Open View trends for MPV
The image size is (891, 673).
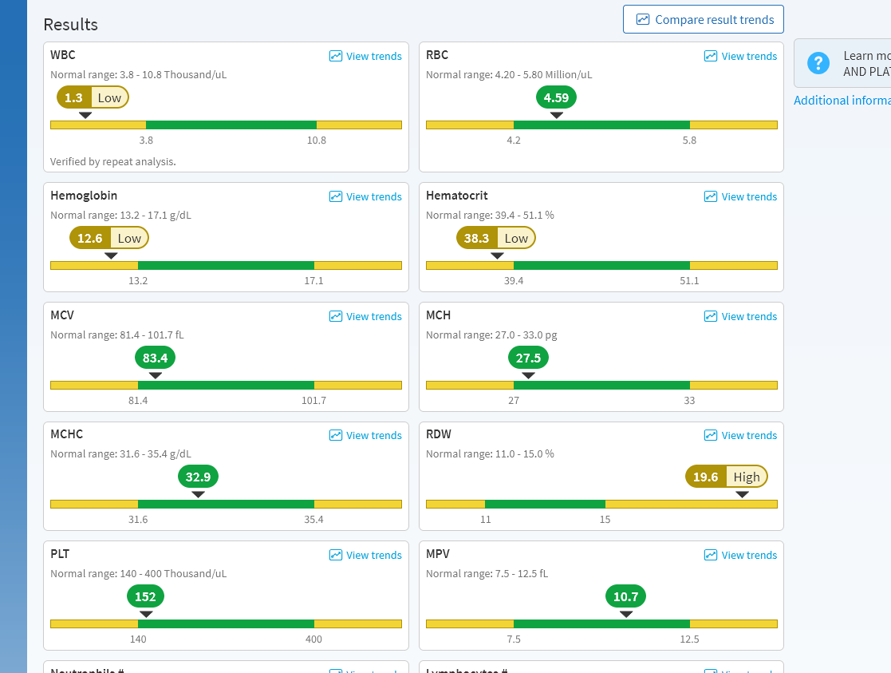(x=740, y=555)
